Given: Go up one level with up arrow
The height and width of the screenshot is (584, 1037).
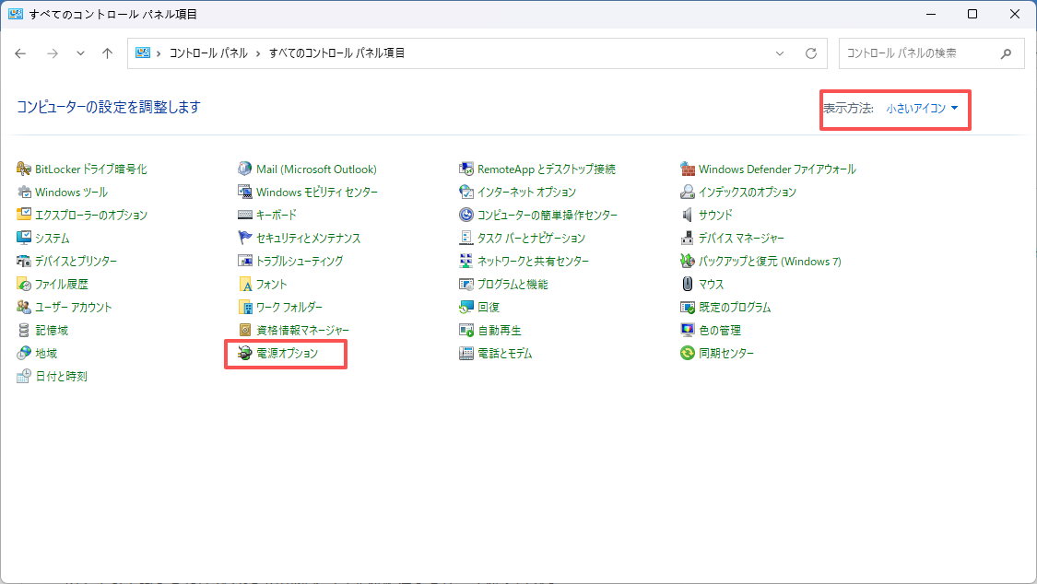Looking at the screenshot, I should 107,53.
